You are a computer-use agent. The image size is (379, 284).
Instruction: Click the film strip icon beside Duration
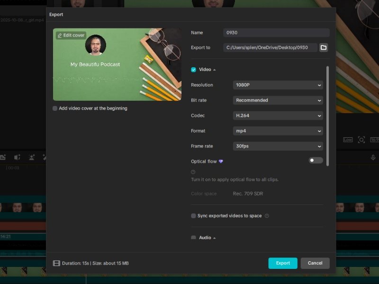pyautogui.click(x=56, y=263)
